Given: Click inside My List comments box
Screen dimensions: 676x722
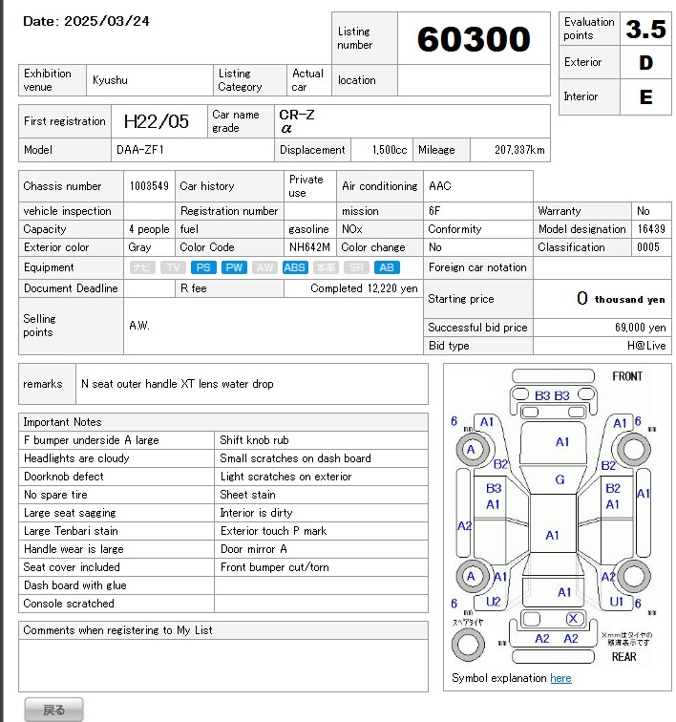Looking at the screenshot, I should pos(223,665).
